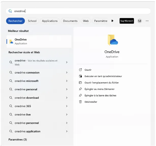Viewport: 156px width, 146px height.
Task: Click the pin icon next to Épingler à la barre des tâches
Action: point(80,95)
